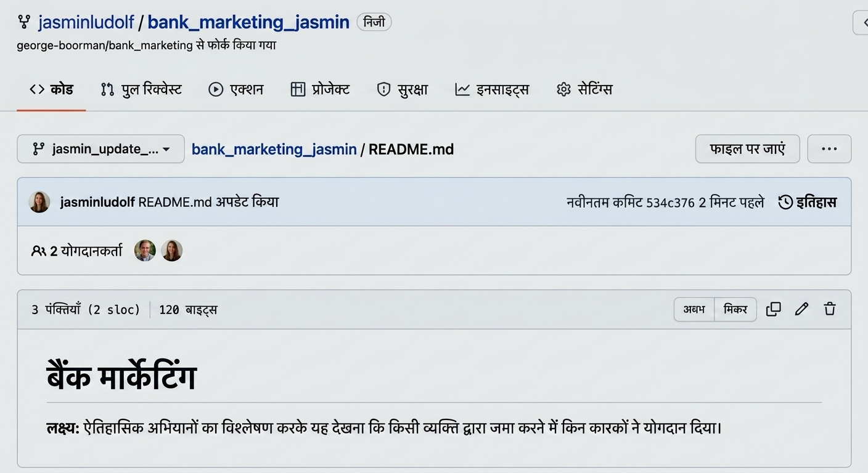Delete file with the trash icon

[x=830, y=309]
